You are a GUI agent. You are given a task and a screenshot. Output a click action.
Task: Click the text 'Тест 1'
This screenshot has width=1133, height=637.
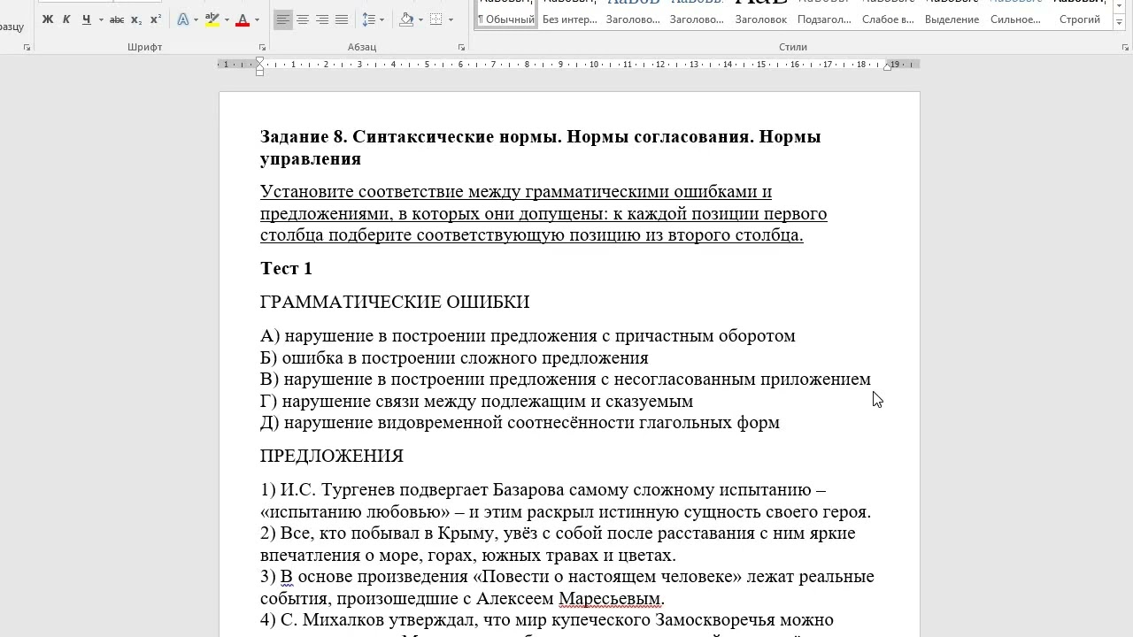286,268
